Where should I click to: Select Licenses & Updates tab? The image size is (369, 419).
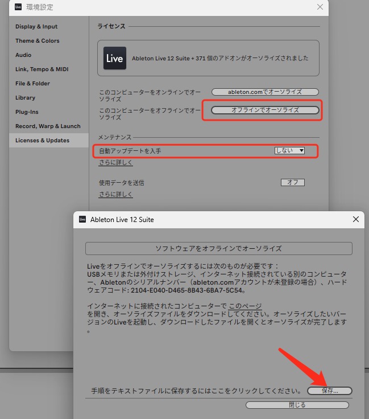click(49, 140)
